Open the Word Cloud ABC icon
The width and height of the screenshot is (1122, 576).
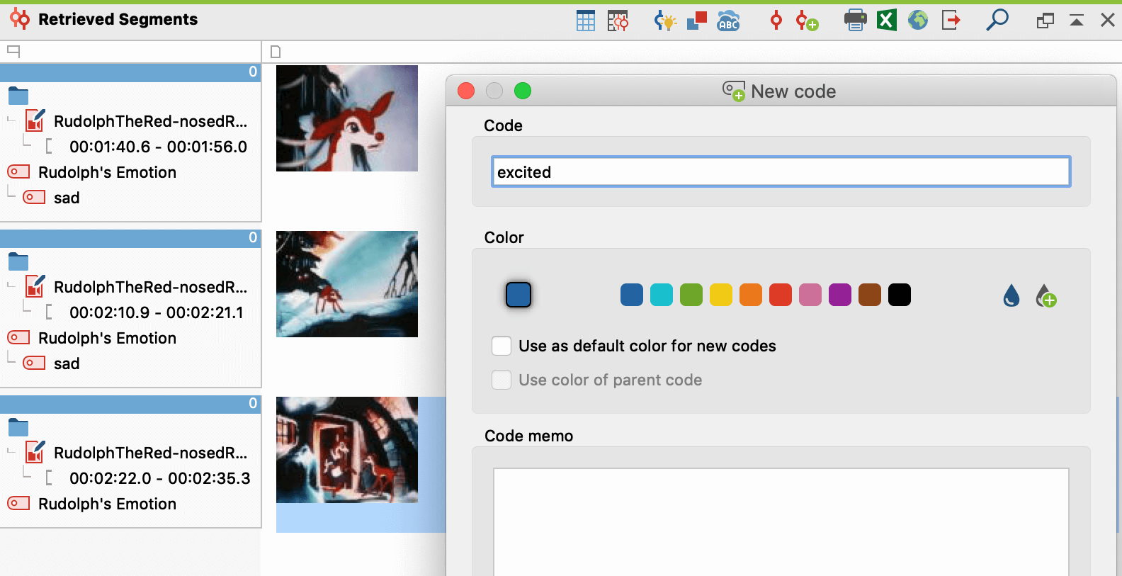tap(728, 21)
